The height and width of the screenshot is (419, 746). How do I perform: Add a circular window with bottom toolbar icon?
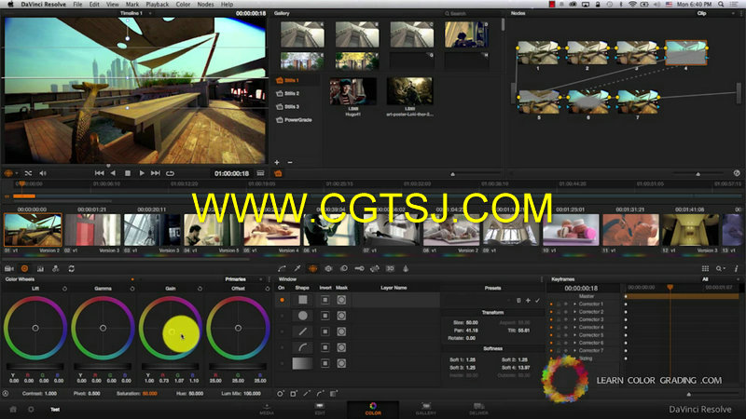point(281,393)
